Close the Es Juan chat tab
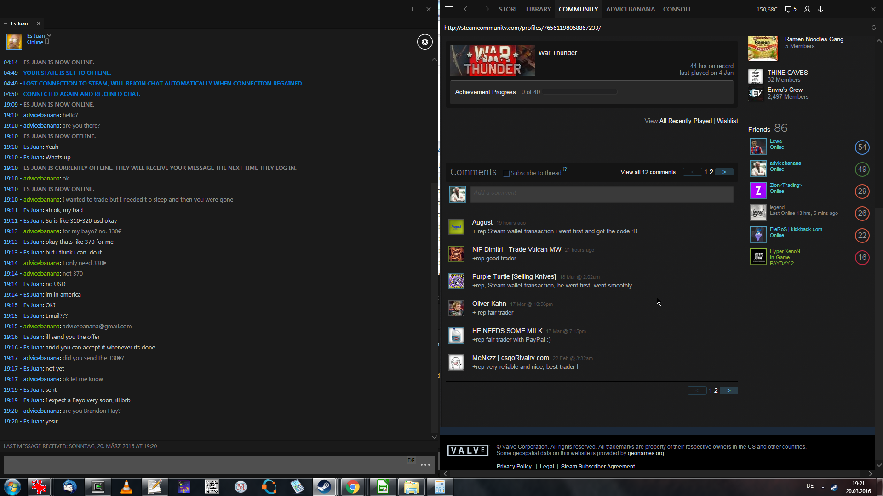883x496 pixels. (x=39, y=23)
